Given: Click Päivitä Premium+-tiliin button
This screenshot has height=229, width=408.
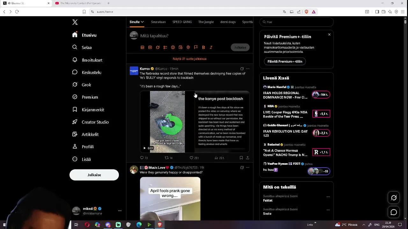Looking at the screenshot, I should point(285,61).
